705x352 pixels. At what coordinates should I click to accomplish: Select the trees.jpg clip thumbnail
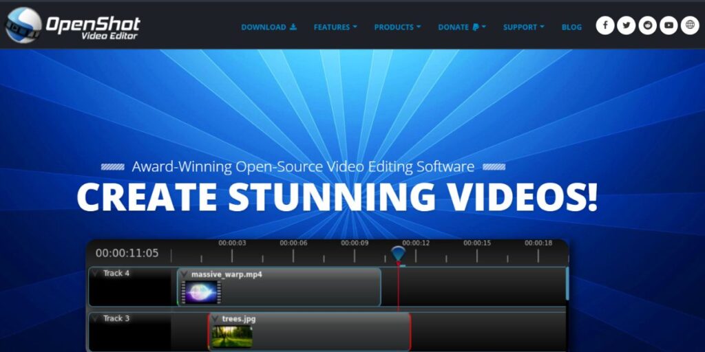coord(232,336)
